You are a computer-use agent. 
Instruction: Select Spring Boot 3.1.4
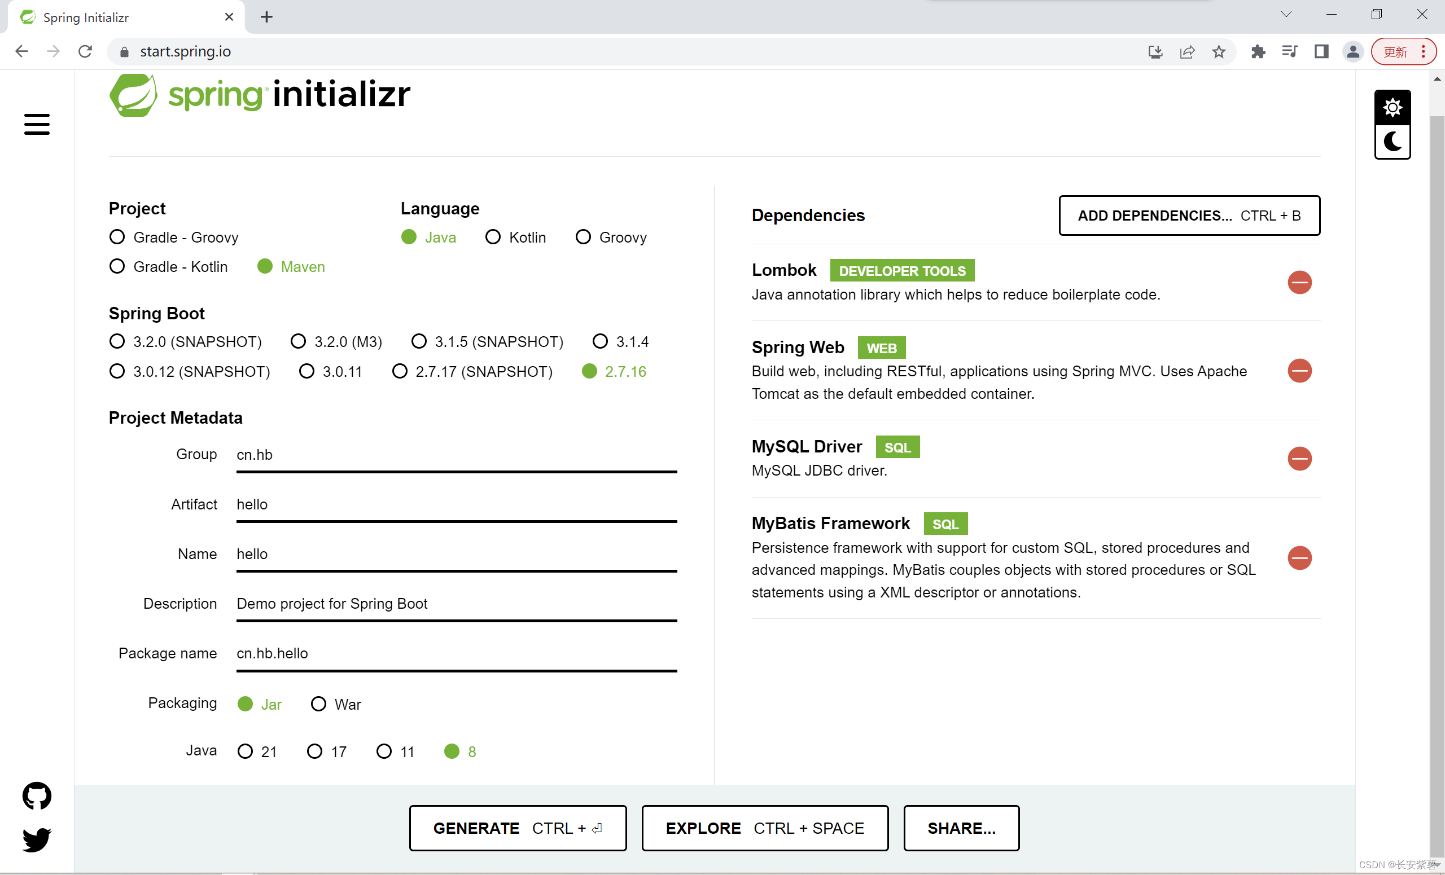[620, 341]
